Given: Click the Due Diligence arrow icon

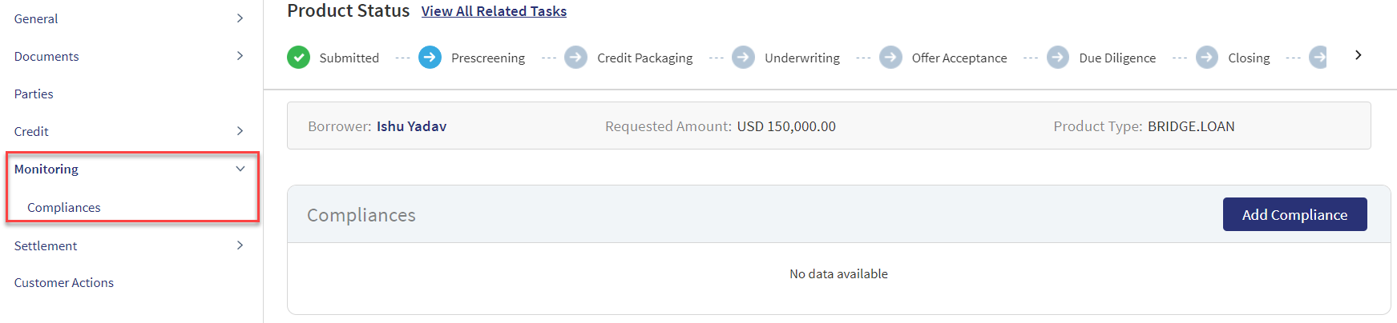Looking at the screenshot, I should point(1058,58).
